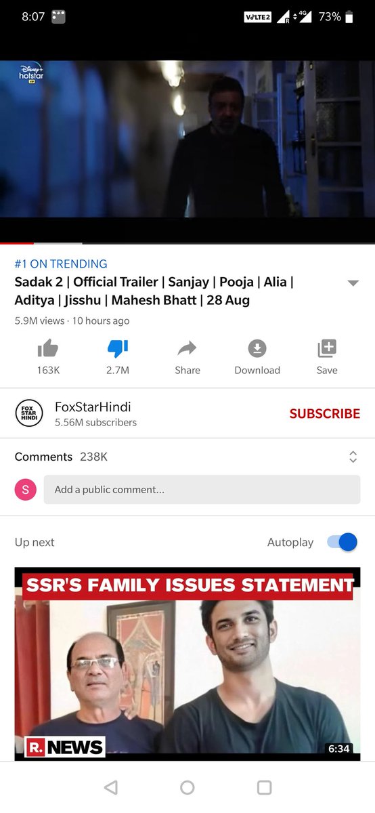The width and height of the screenshot is (375, 813).
Task: Tap the thumbs-up like icon
Action: [x=48, y=348]
